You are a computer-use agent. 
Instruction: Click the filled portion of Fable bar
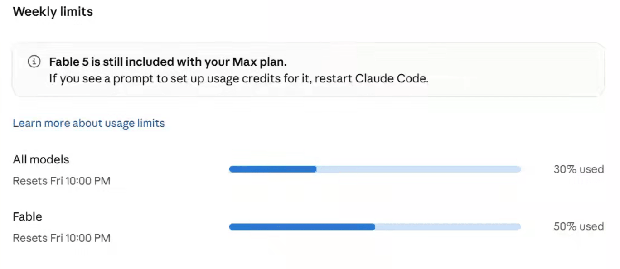tap(302, 227)
